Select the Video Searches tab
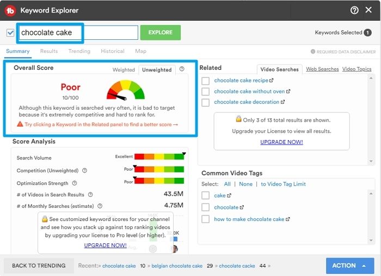 (x=279, y=69)
